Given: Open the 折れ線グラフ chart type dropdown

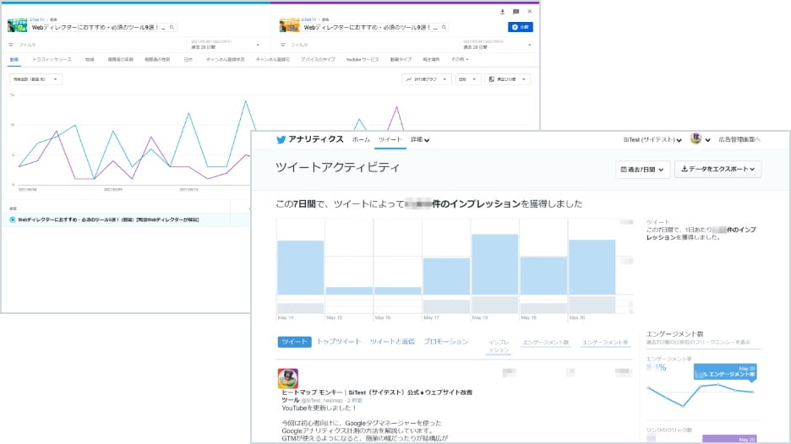Looking at the screenshot, I should (x=427, y=79).
